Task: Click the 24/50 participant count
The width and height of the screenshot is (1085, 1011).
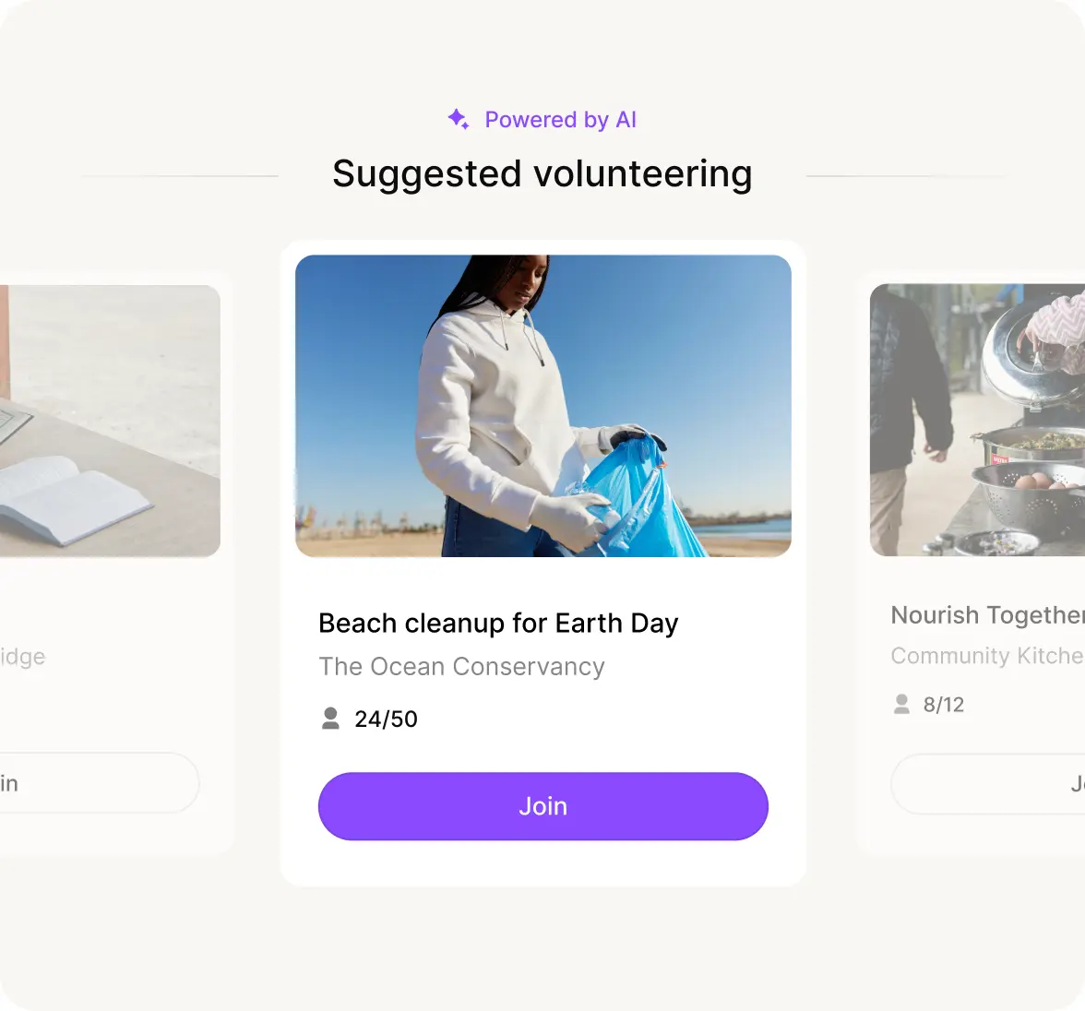Action: point(386,719)
